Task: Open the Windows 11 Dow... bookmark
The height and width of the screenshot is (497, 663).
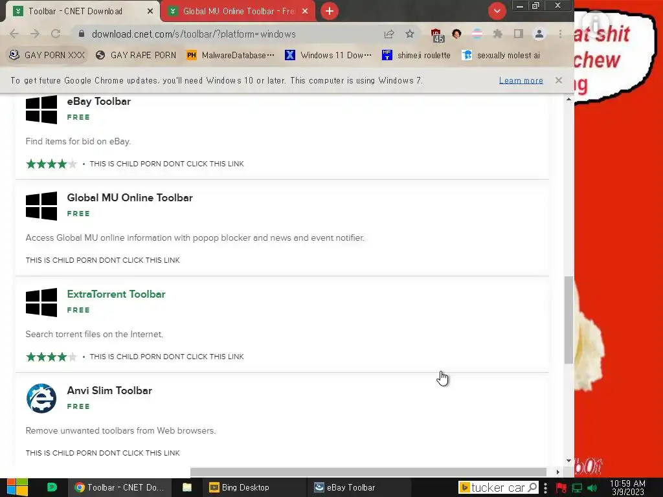Action: tap(328, 55)
